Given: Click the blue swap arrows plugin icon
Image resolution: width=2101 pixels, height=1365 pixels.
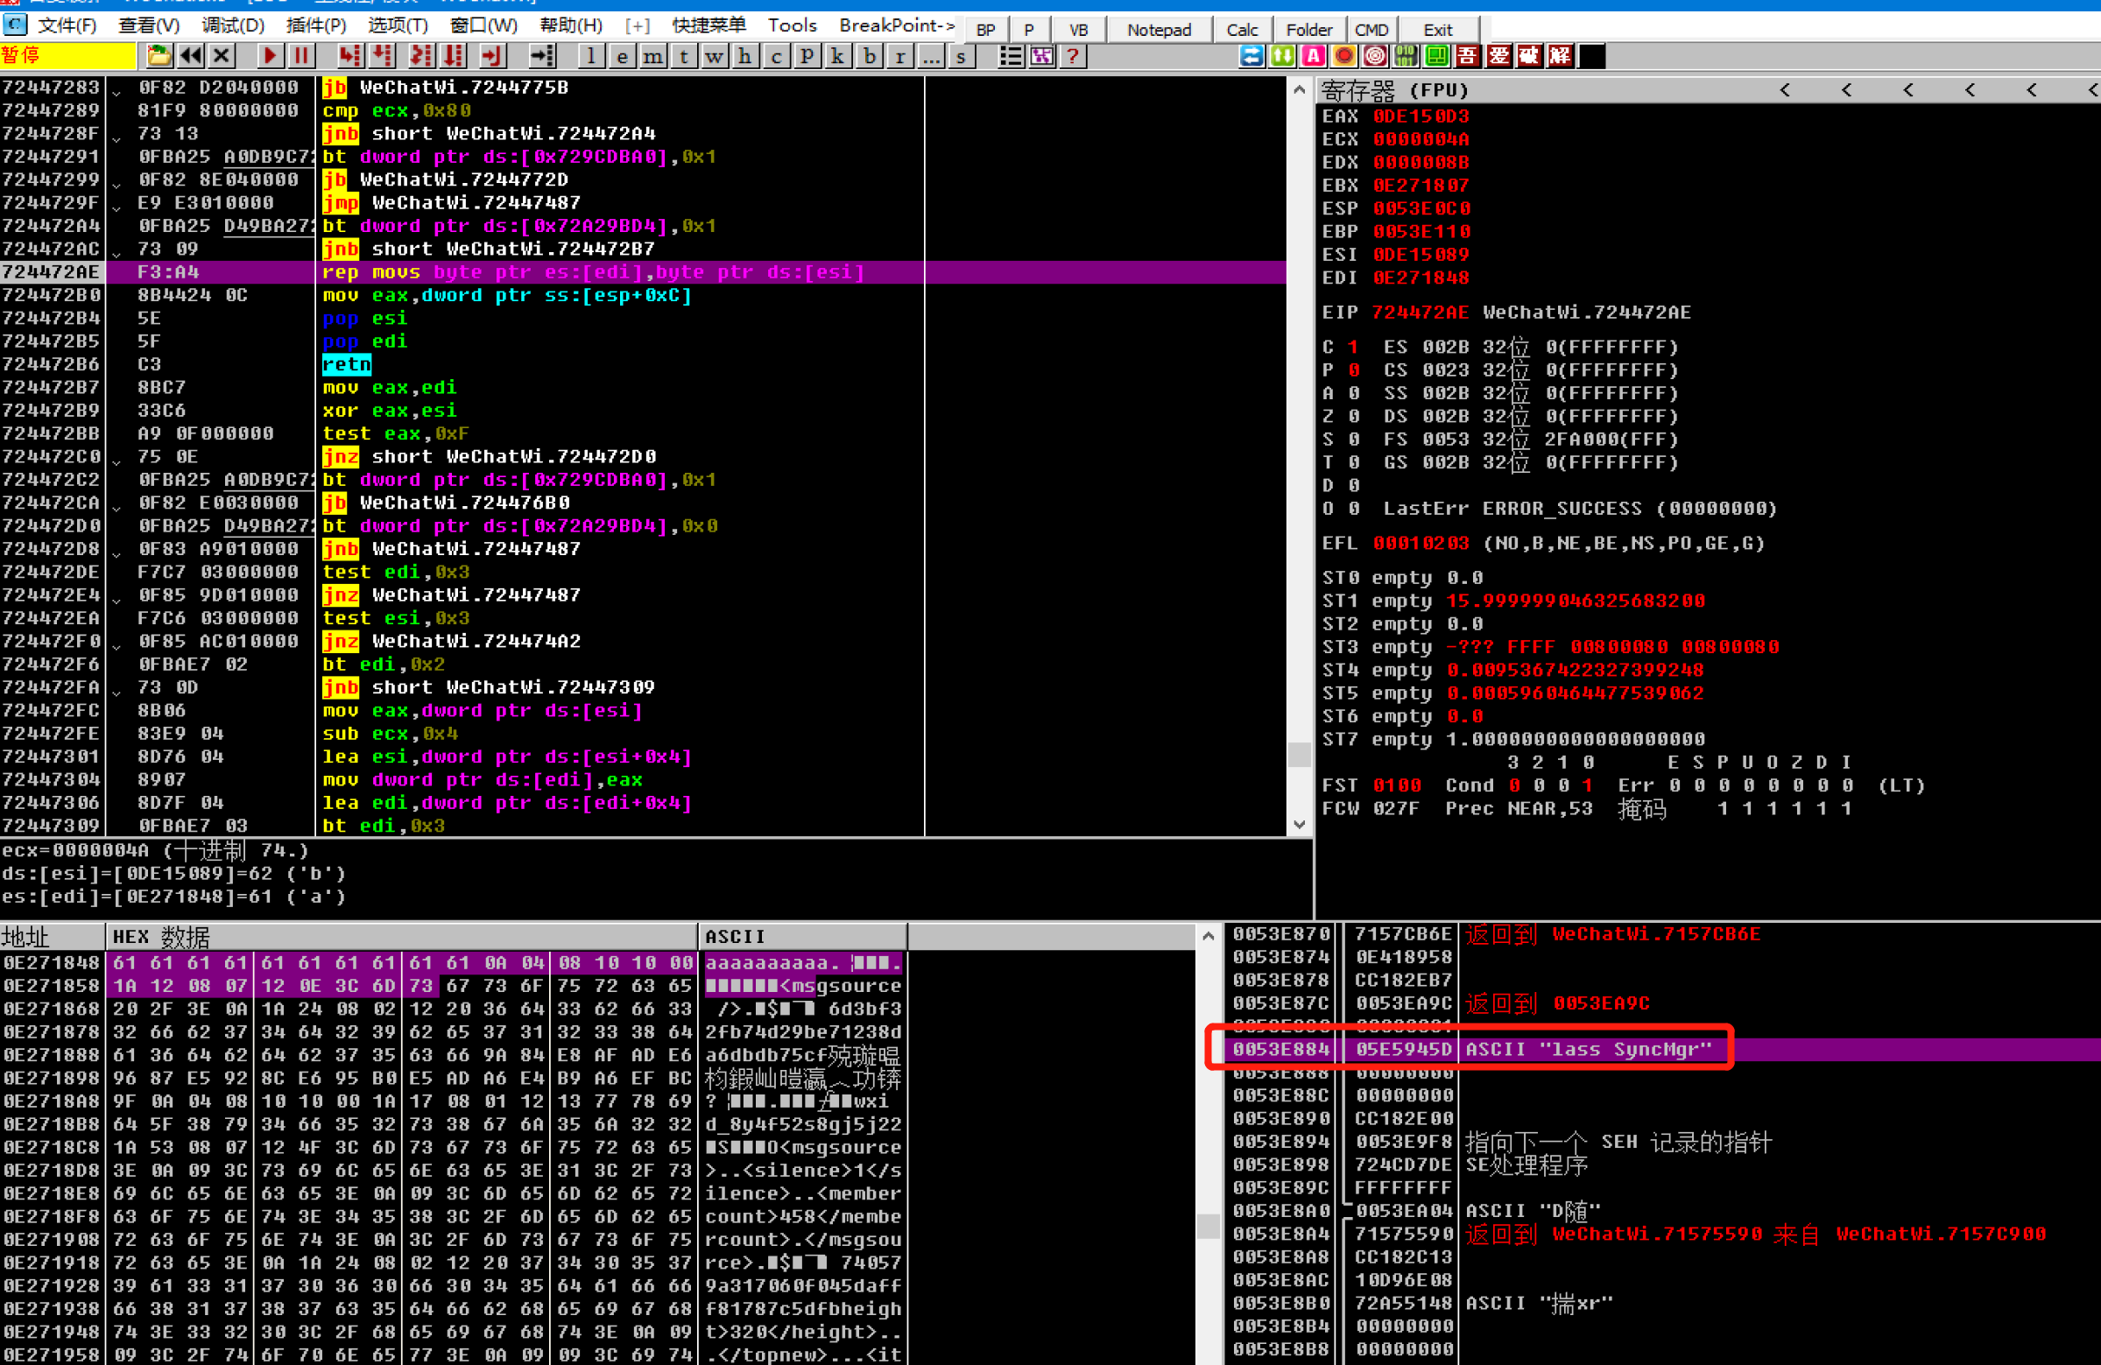Looking at the screenshot, I should coord(1251,55).
